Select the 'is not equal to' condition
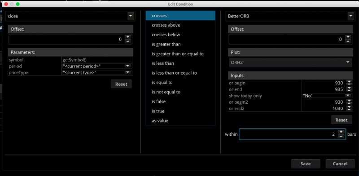359x176 pixels. (x=180, y=92)
